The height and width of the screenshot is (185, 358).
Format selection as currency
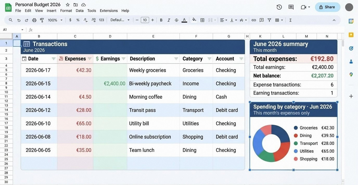pyautogui.click(x=70, y=20)
